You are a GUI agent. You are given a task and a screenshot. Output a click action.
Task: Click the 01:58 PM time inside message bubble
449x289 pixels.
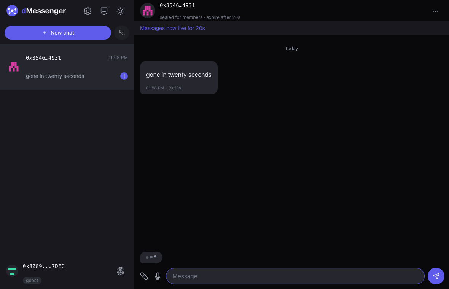(x=155, y=88)
